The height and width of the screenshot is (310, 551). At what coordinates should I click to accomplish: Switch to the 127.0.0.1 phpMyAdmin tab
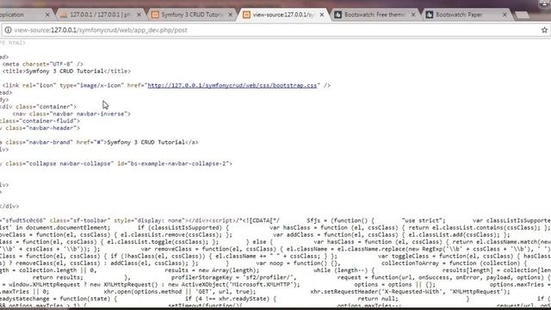[100, 15]
